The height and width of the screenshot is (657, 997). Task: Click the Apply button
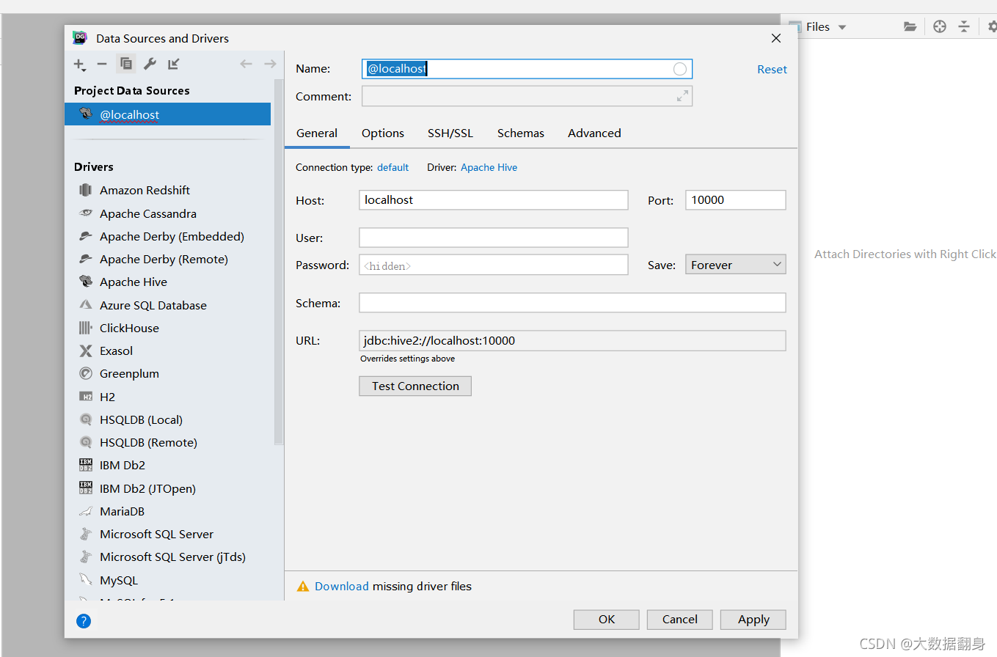click(x=753, y=620)
